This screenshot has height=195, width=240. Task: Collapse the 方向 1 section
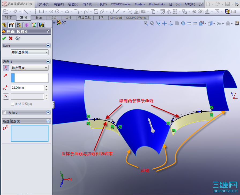[48, 61]
